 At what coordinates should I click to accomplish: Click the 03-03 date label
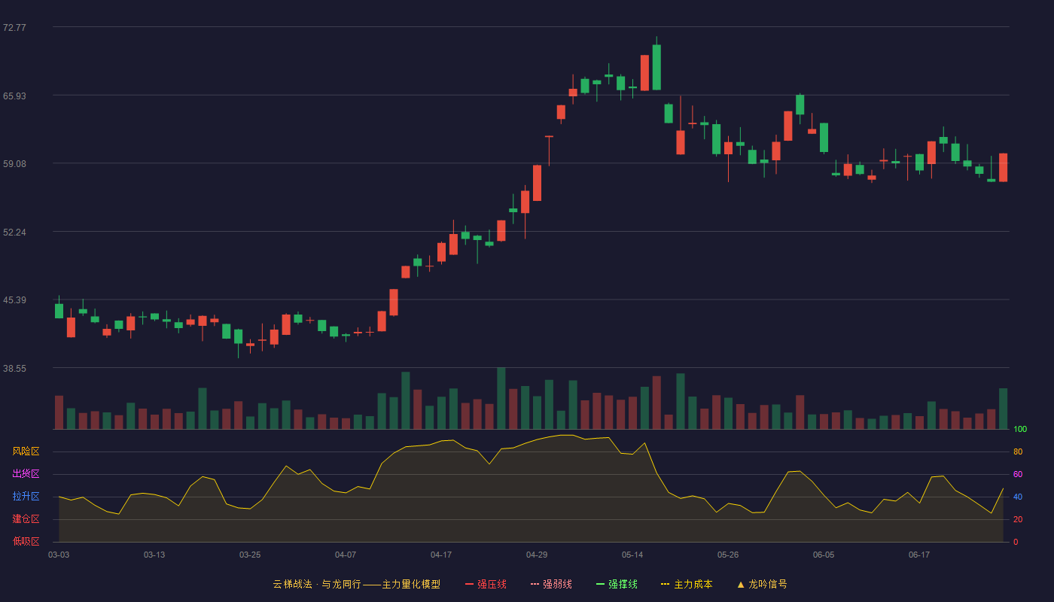pos(59,555)
